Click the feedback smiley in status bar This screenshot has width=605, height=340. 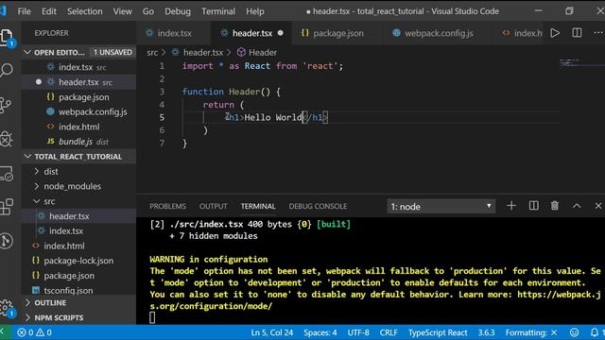click(x=574, y=332)
